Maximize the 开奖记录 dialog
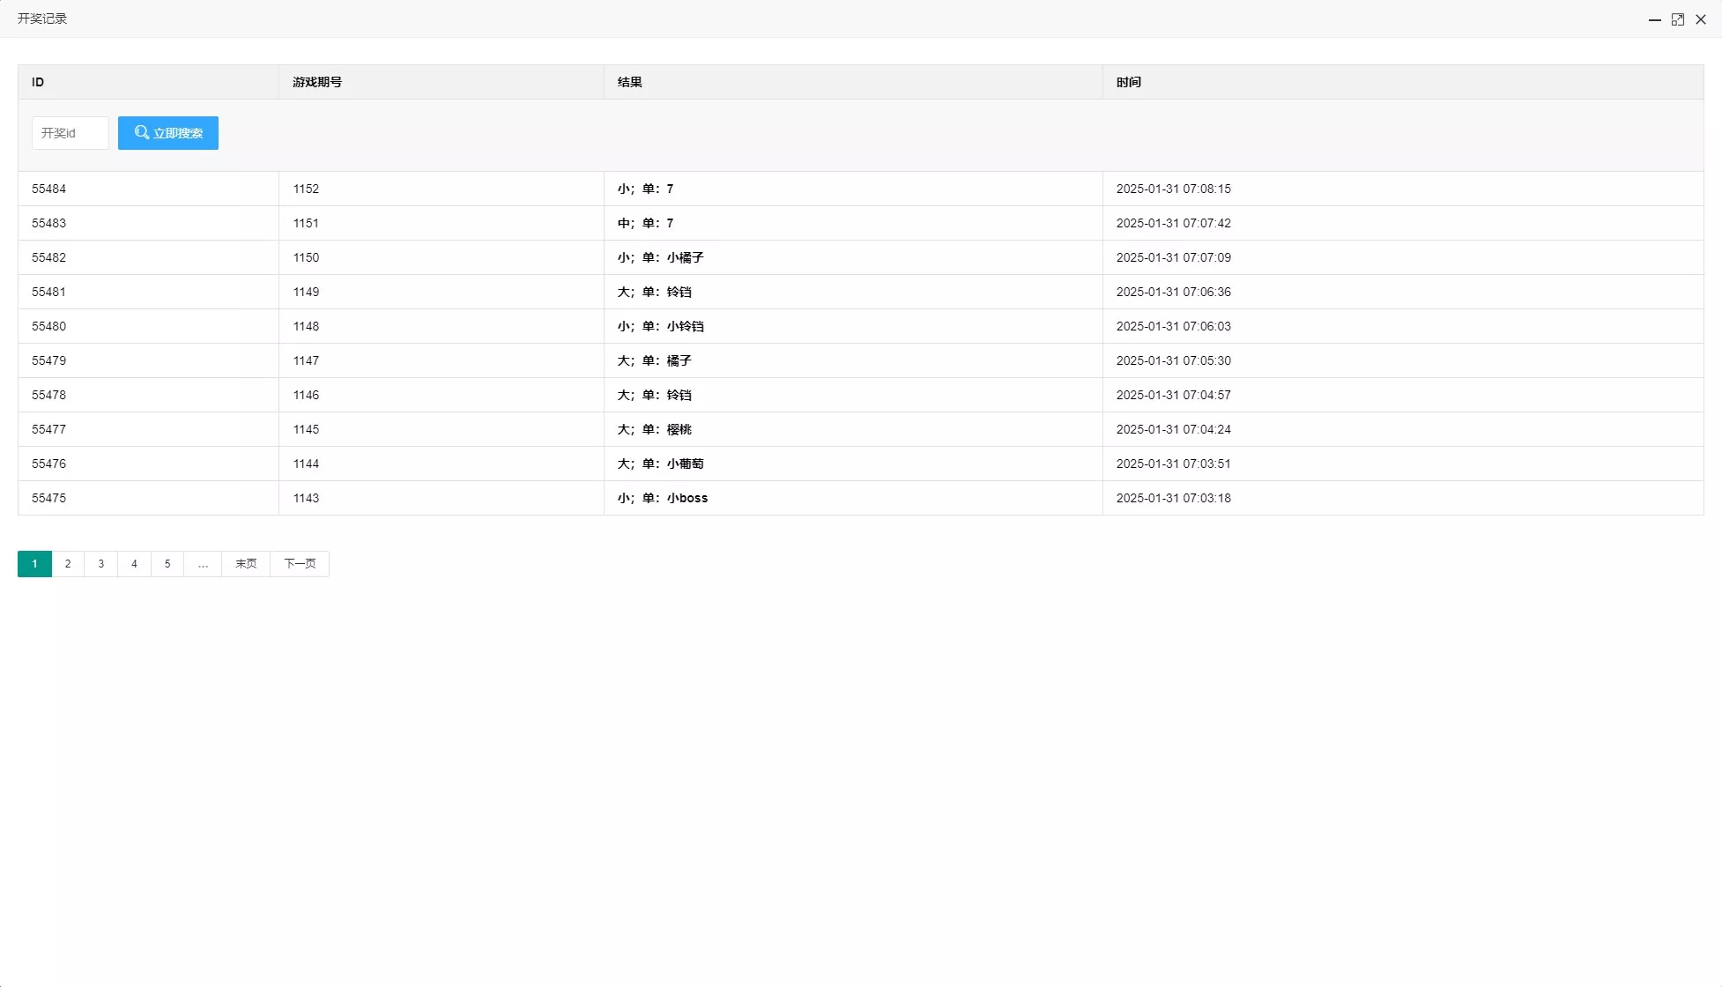The image size is (1722, 987). [x=1677, y=19]
